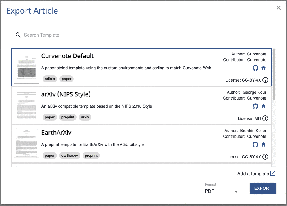Click the Curvenote Web description text

pyautogui.click(x=126, y=68)
